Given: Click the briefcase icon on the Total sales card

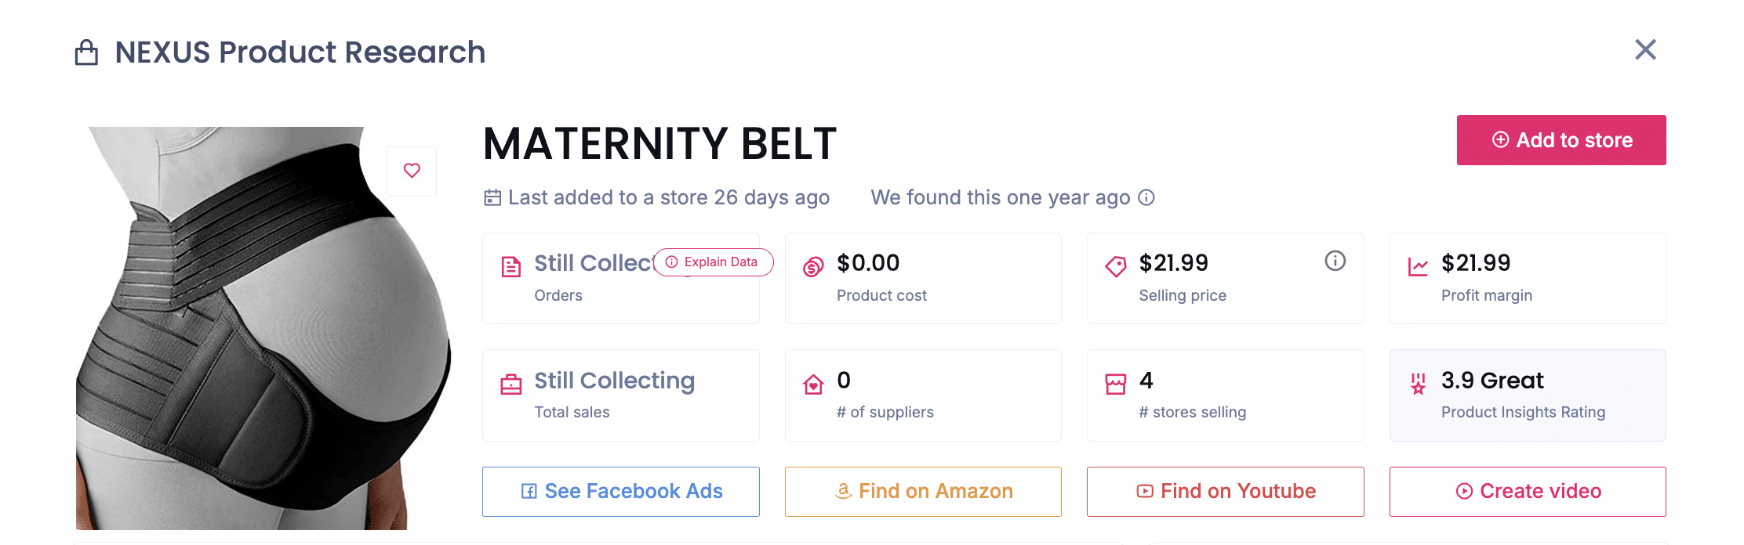Looking at the screenshot, I should [510, 382].
